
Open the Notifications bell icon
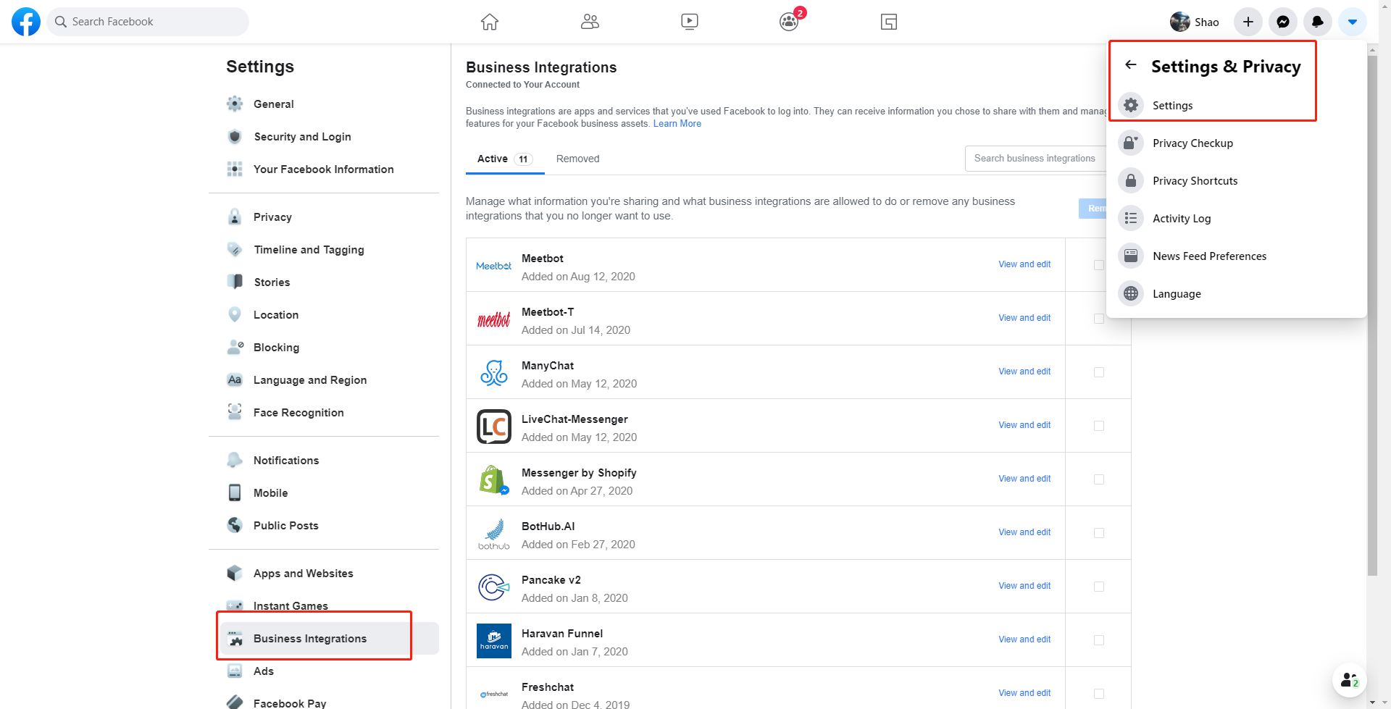coord(1317,22)
